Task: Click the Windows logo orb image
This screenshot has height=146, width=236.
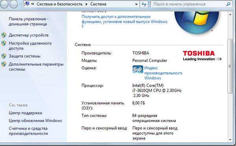Action: [197, 22]
